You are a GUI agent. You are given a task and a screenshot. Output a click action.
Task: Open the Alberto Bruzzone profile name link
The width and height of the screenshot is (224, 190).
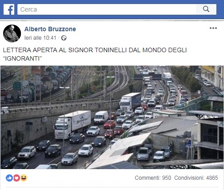[50, 29]
